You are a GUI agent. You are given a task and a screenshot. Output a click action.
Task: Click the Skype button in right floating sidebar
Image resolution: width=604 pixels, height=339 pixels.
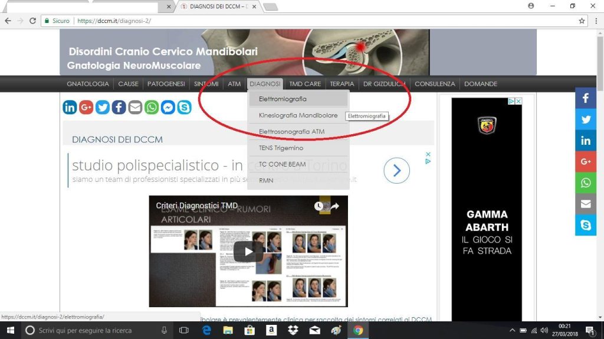(x=586, y=225)
